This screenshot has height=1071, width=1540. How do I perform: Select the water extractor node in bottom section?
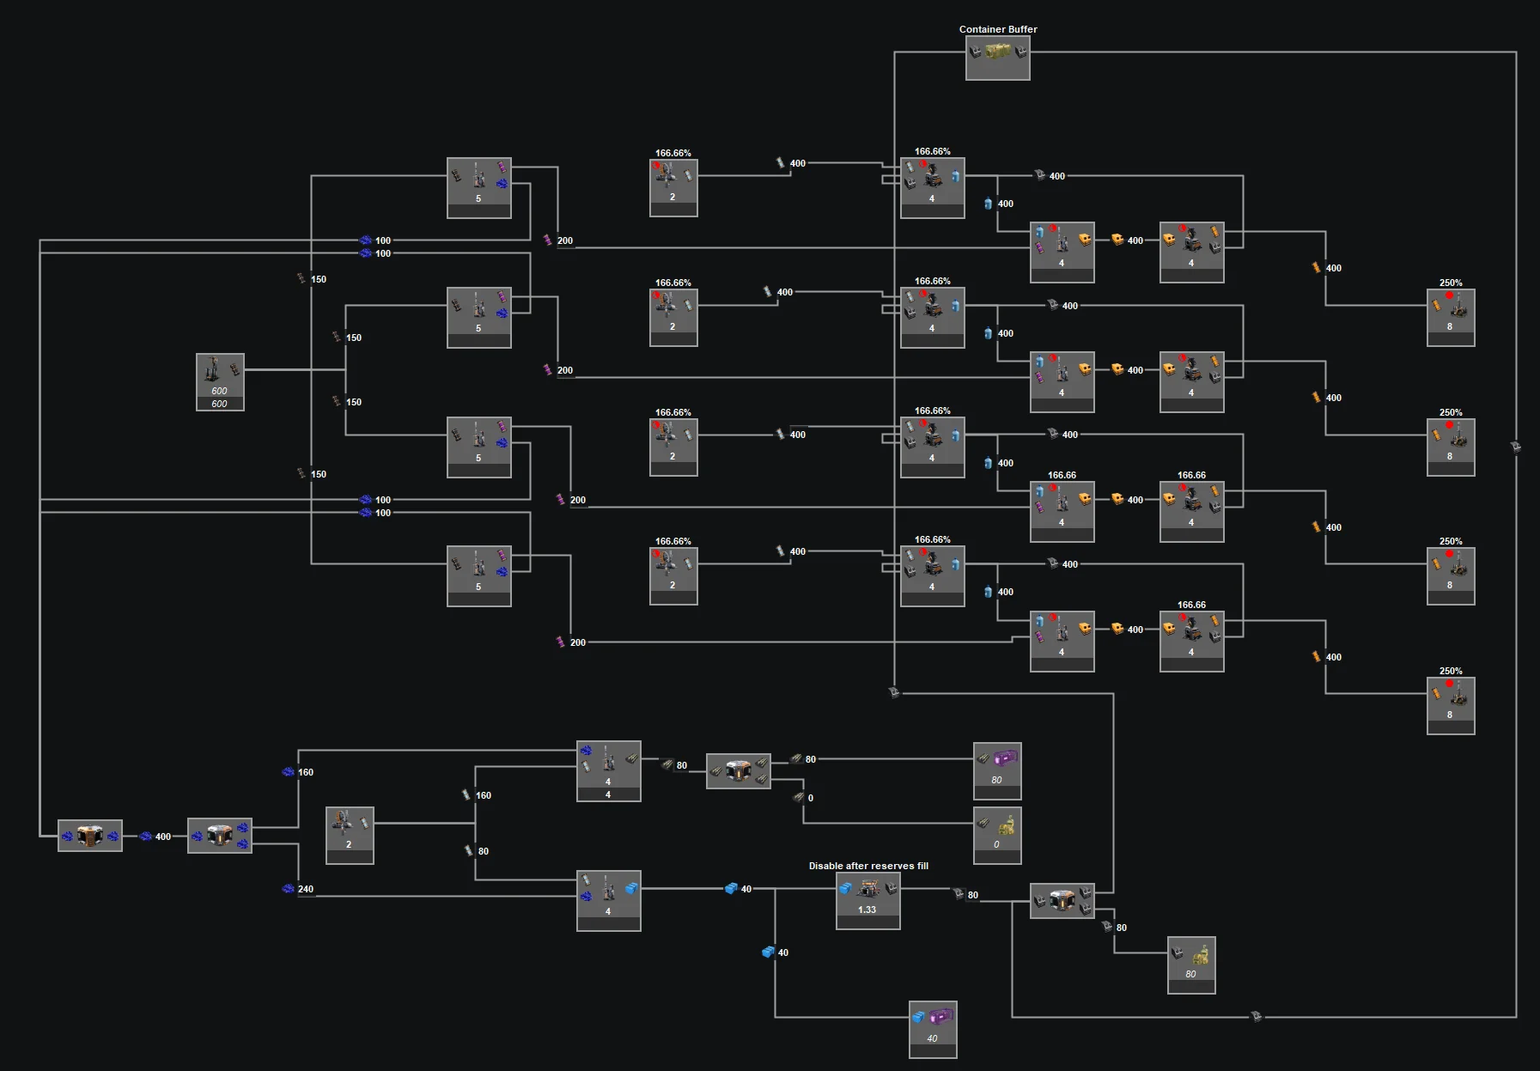(x=350, y=835)
